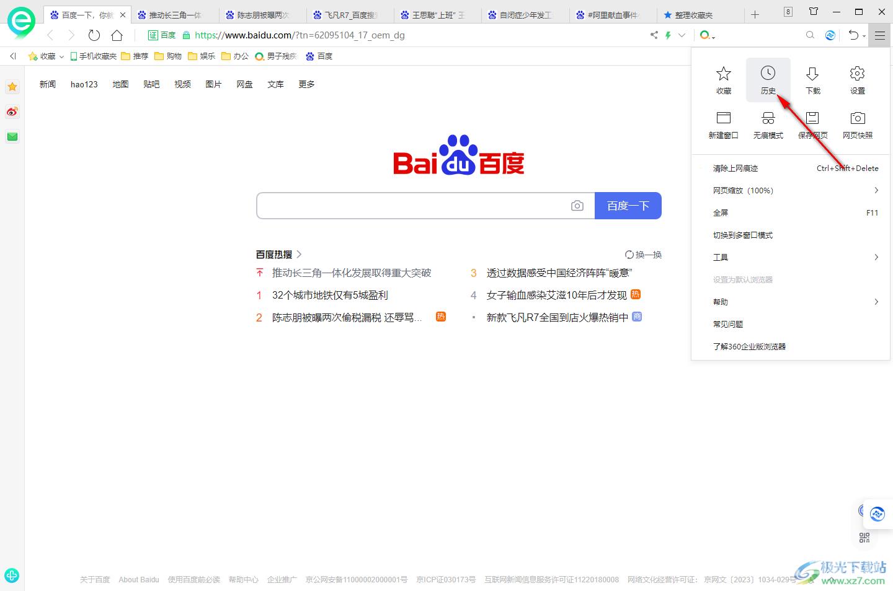
Task: Open mail icon in left sidebar
Action: click(12, 136)
